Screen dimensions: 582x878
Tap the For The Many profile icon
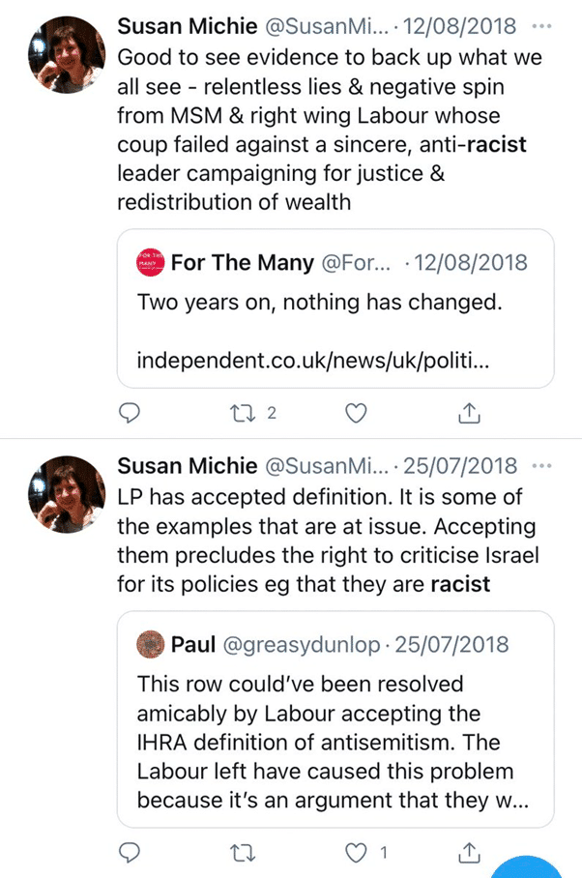(x=150, y=262)
